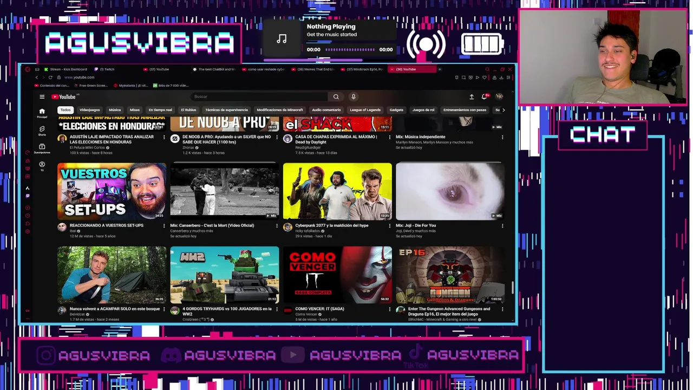Open El Peluca Milei Cortos channel
This screenshot has width=693, height=390.
click(x=87, y=147)
